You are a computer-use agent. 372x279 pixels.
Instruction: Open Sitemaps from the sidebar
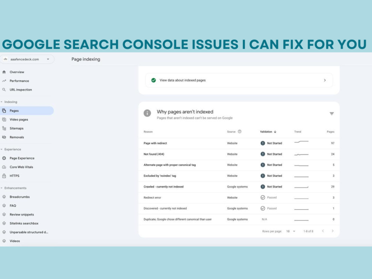(16, 128)
